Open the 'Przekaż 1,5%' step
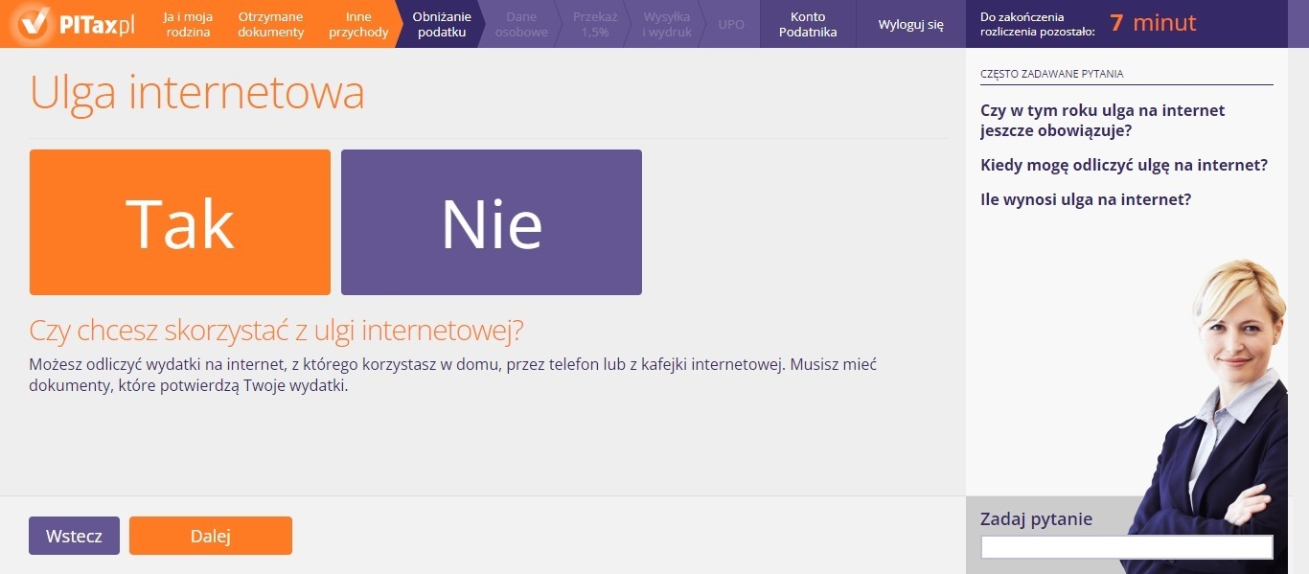 (594, 24)
